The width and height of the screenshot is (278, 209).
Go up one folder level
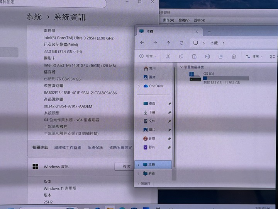tap(168, 43)
